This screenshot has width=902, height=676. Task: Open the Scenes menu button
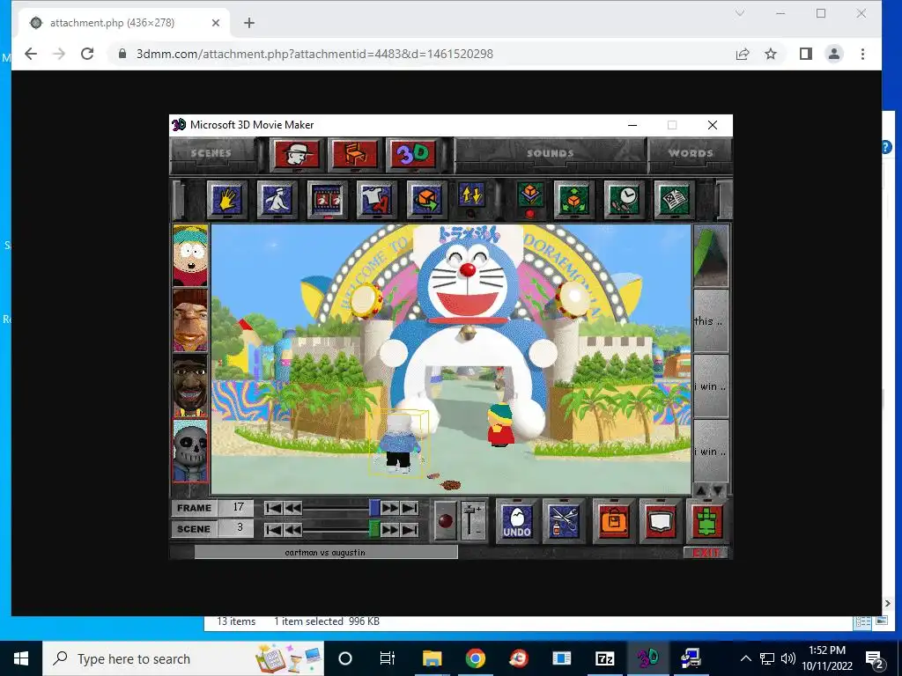pyautogui.click(x=211, y=153)
